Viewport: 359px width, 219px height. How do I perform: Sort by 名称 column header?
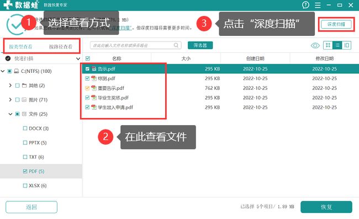click(117, 58)
